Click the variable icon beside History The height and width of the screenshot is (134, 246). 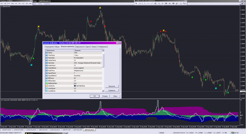point(47,53)
